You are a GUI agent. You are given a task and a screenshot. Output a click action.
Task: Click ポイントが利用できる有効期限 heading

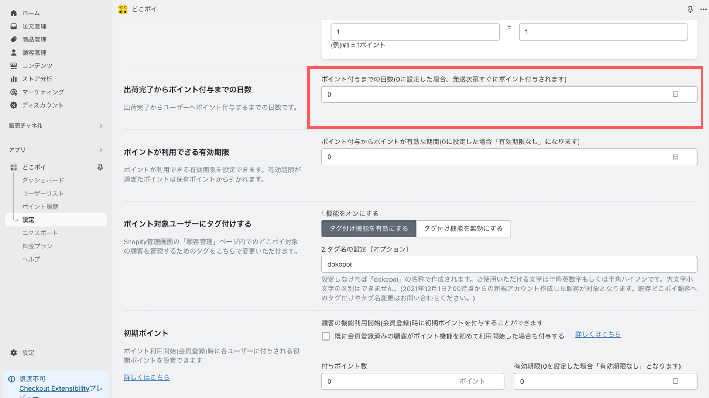tap(177, 152)
